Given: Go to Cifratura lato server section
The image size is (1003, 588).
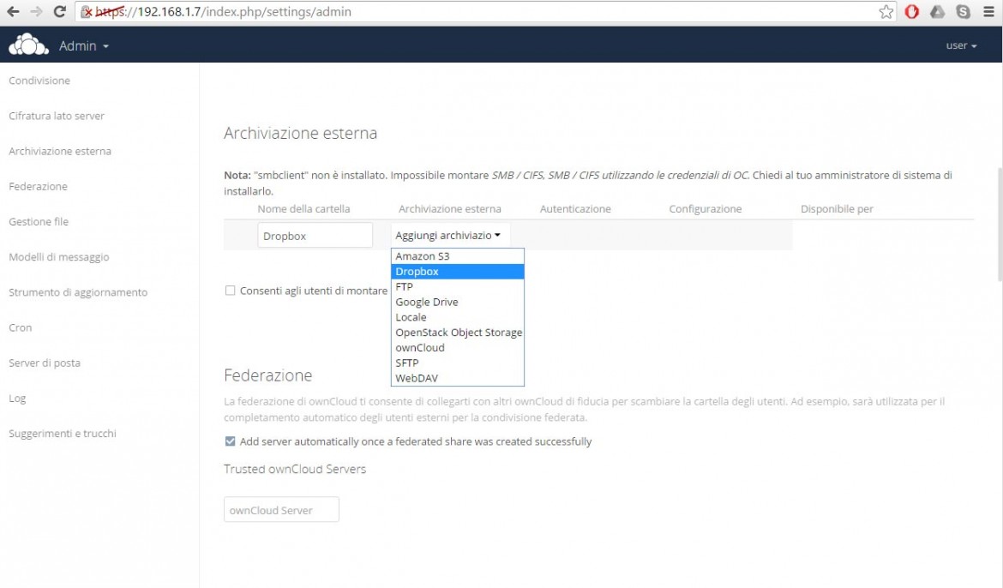Looking at the screenshot, I should pyautogui.click(x=57, y=116).
